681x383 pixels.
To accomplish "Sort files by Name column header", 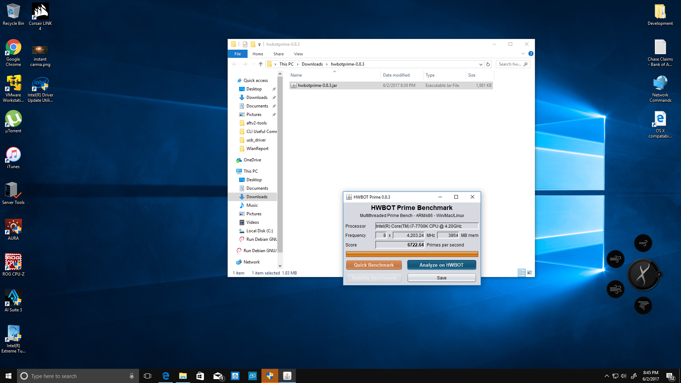I will [x=334, y=75].
